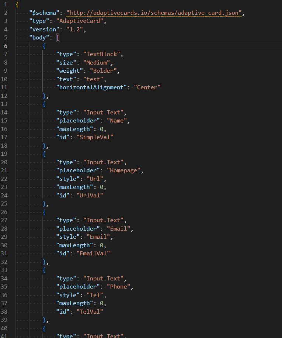
Task: Click the "maxLength" key on line 37
Action: click(75, 303)
